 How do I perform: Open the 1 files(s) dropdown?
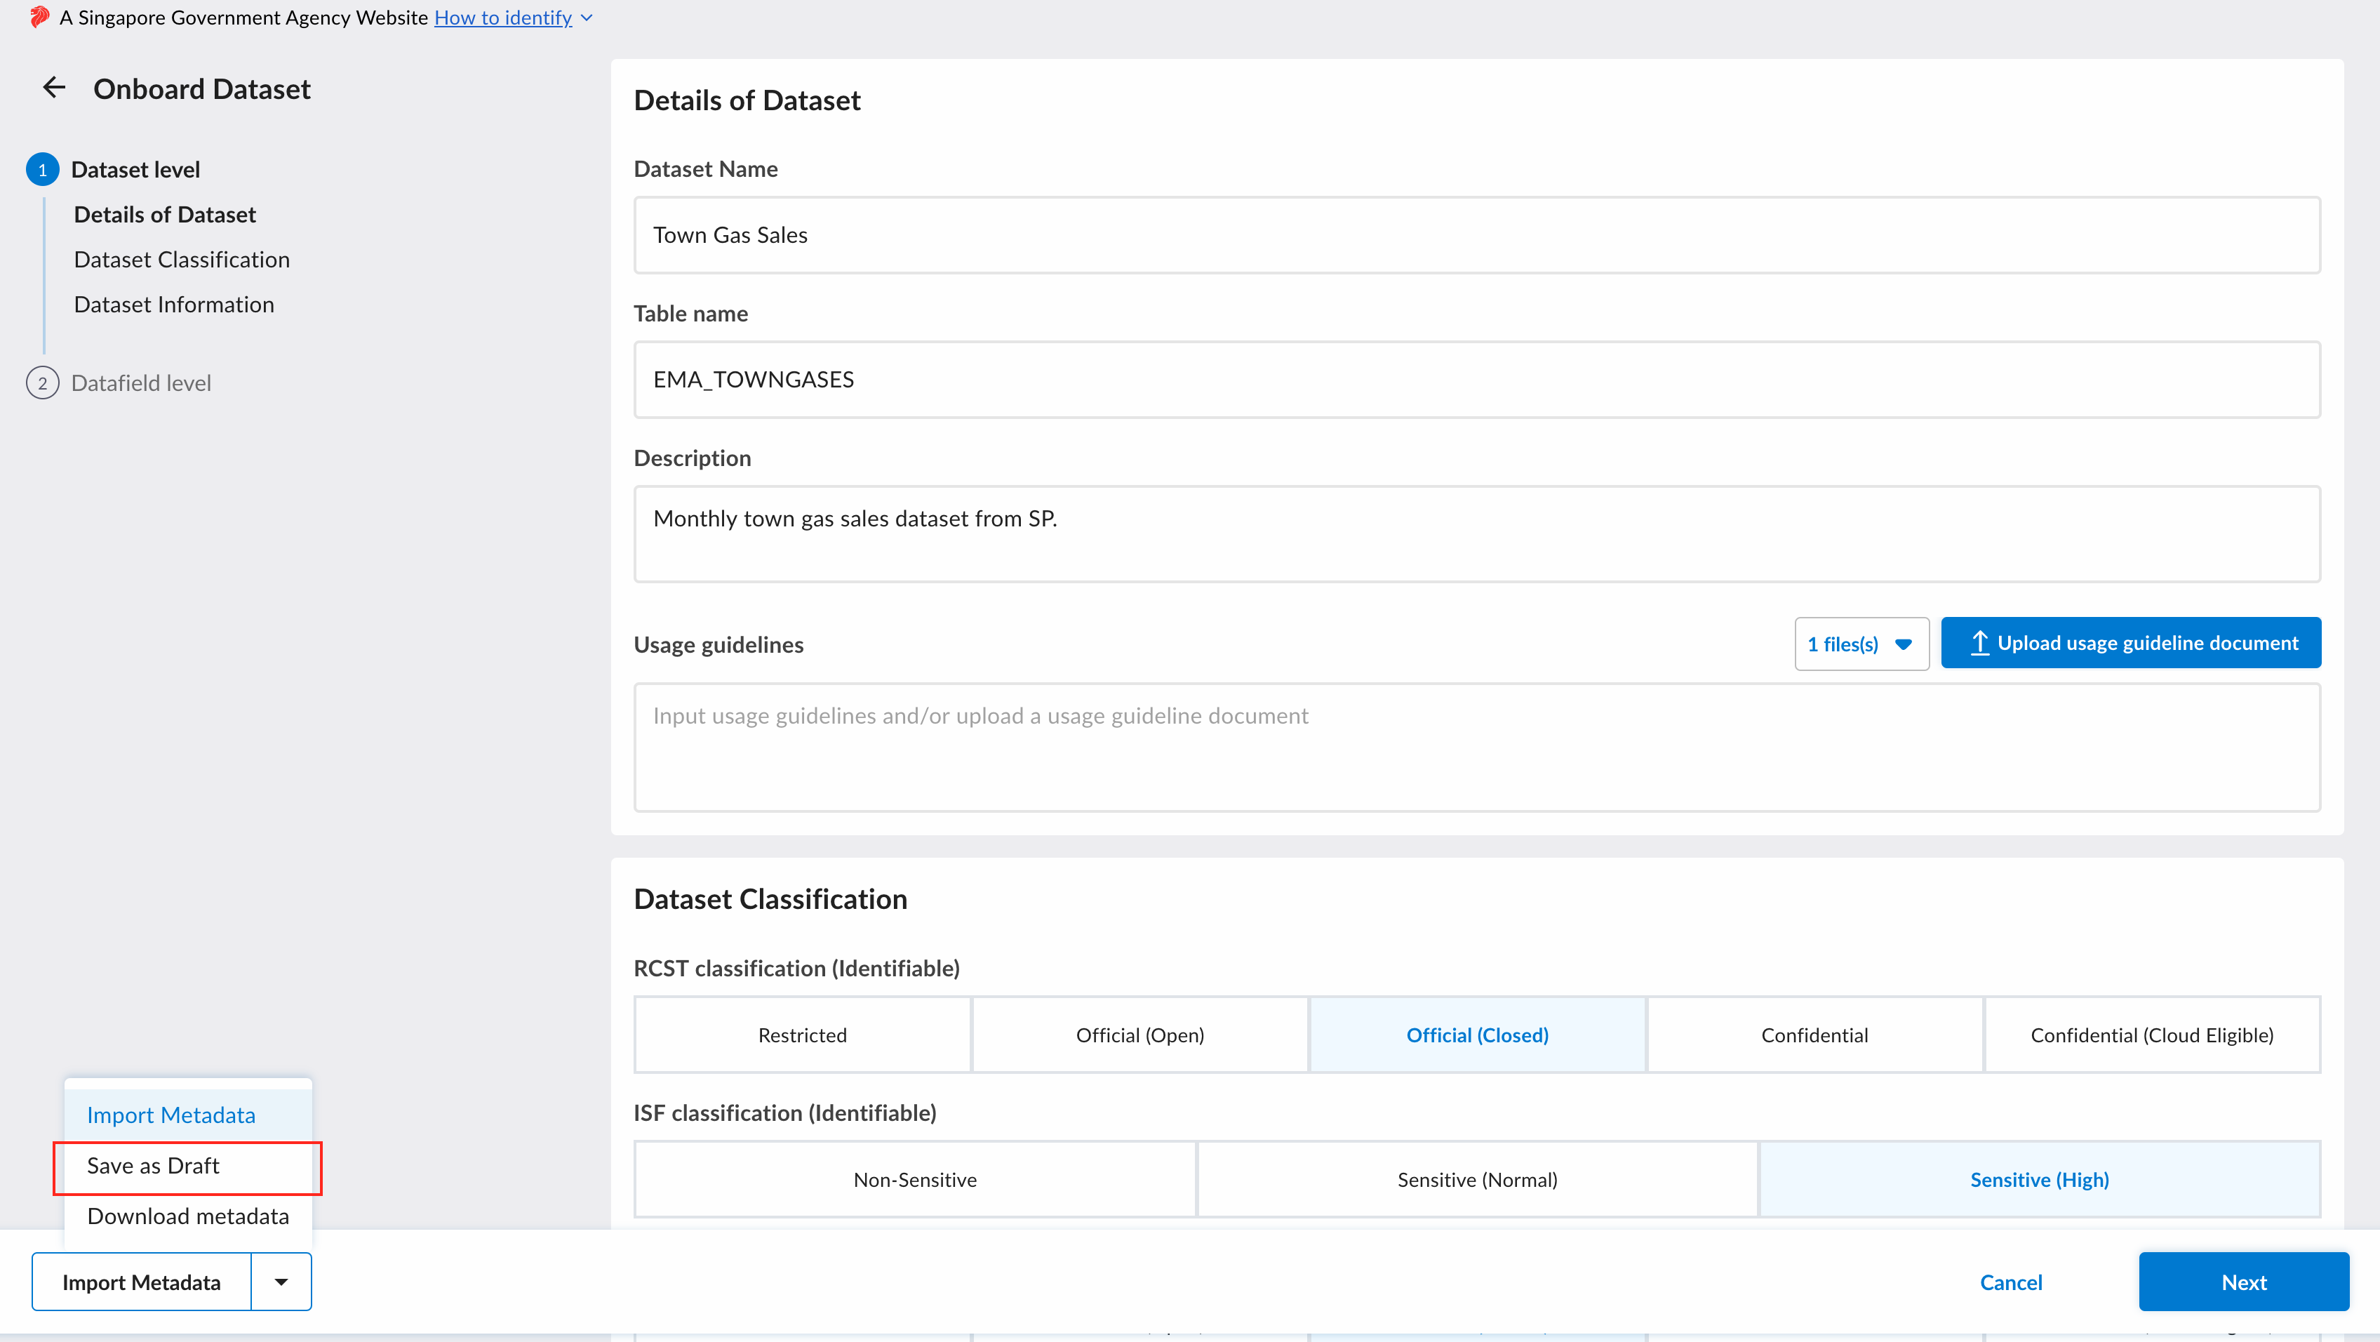(1861, 643)
